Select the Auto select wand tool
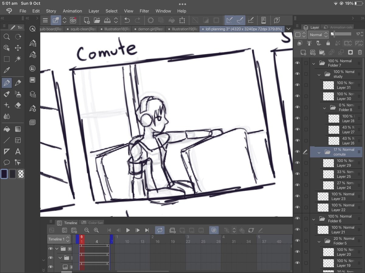 point(18,59)
